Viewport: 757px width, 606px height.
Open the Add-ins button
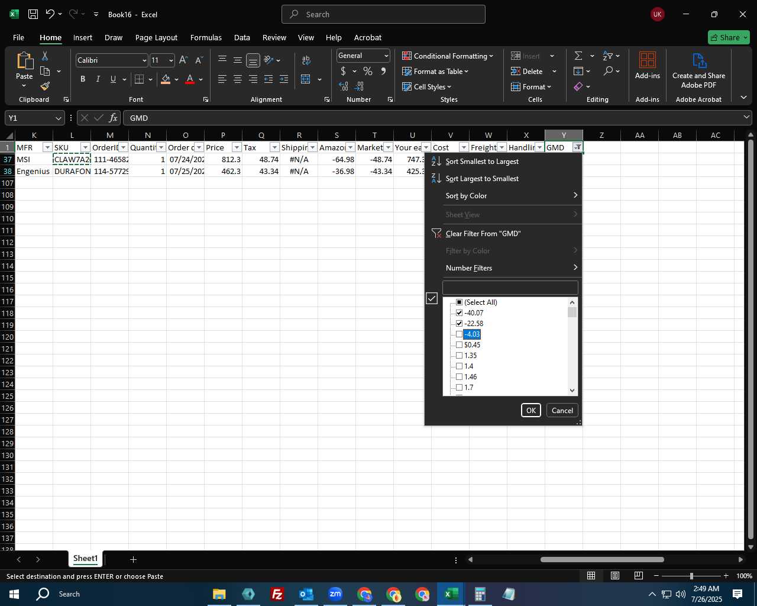coord(648,65)
